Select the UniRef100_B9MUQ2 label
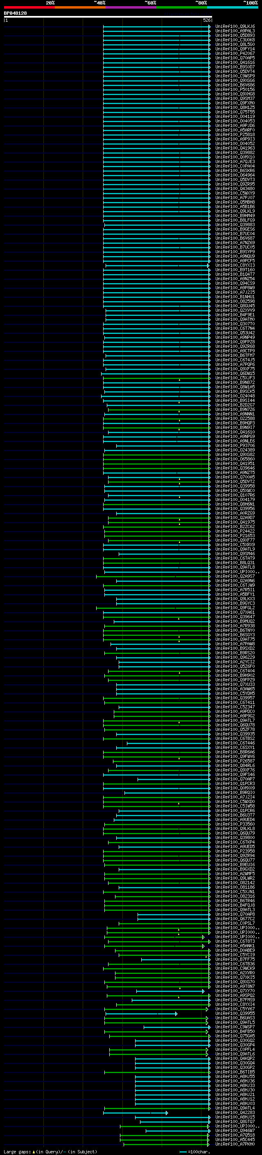 pos(235,622)
